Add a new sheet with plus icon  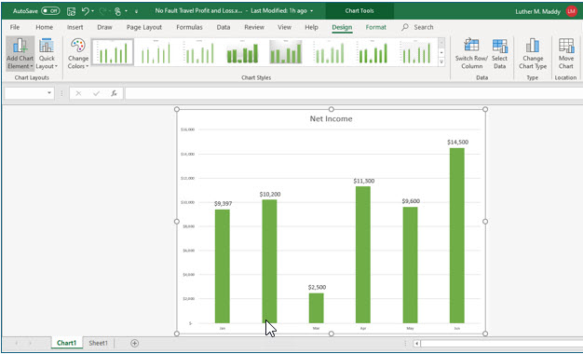click(x=135, y=343)
